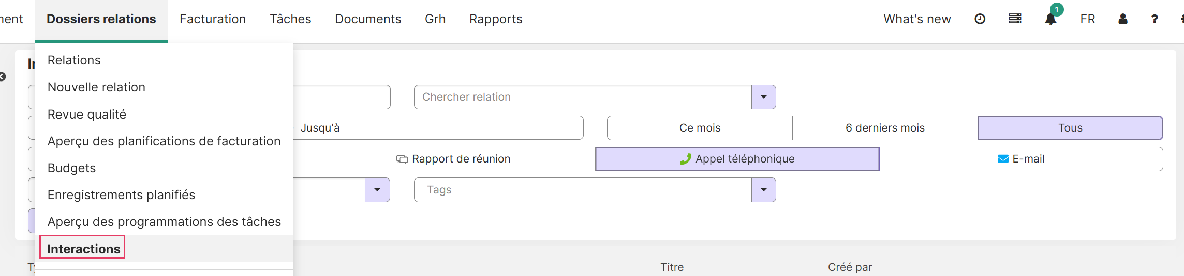Viewport: 1184px width, 276px height.
Task: Filter interactions by Rapport de réunion
Action: [453, 159]
